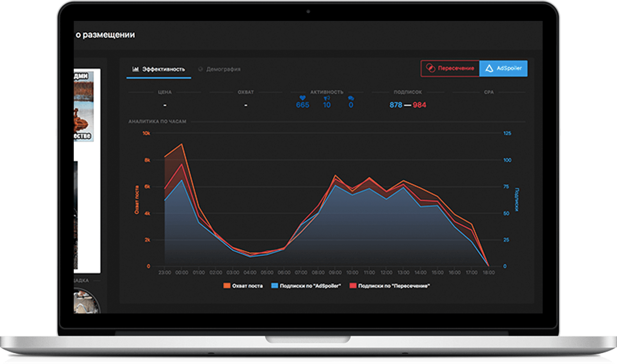Switch to the Демография tab
Viewport: 617px width, 364px height.
(x=223, y=69)
